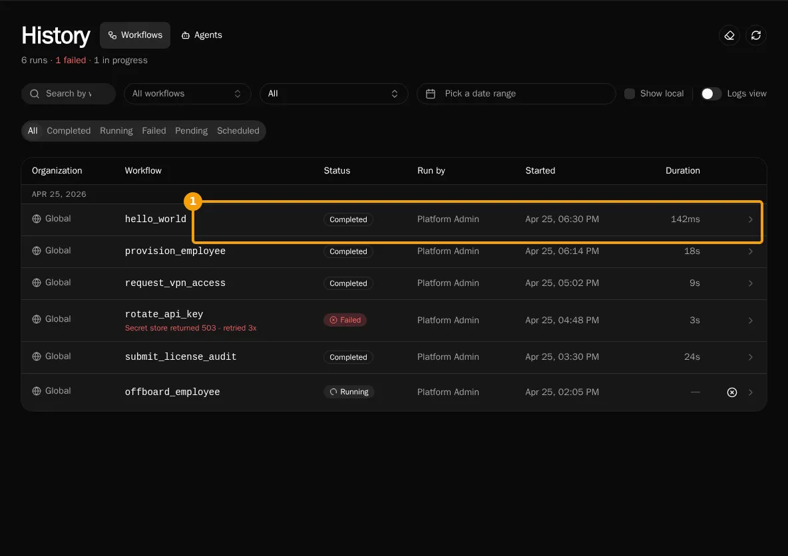This screenshot has height=556, width=788.
Task: Click the Workflows tab button
Action: tap(134, 35)
